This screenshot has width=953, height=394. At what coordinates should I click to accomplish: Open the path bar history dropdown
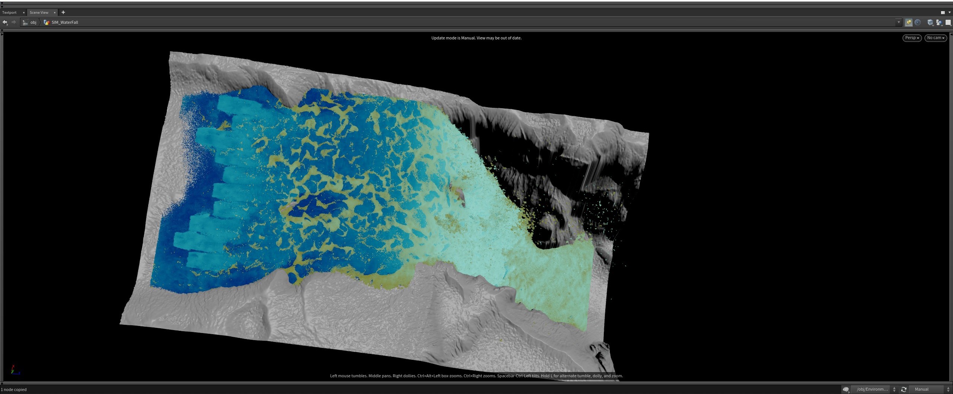(899, 22)
